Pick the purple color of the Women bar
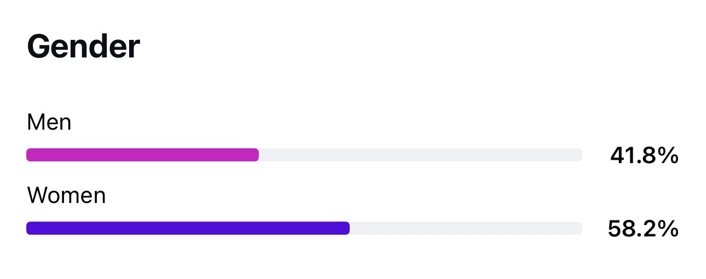706x279 pixels. [188, 228]
